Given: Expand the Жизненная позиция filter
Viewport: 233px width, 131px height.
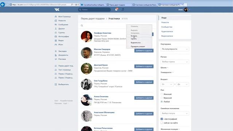Looking at the screenshot, I should click(170, 129).
